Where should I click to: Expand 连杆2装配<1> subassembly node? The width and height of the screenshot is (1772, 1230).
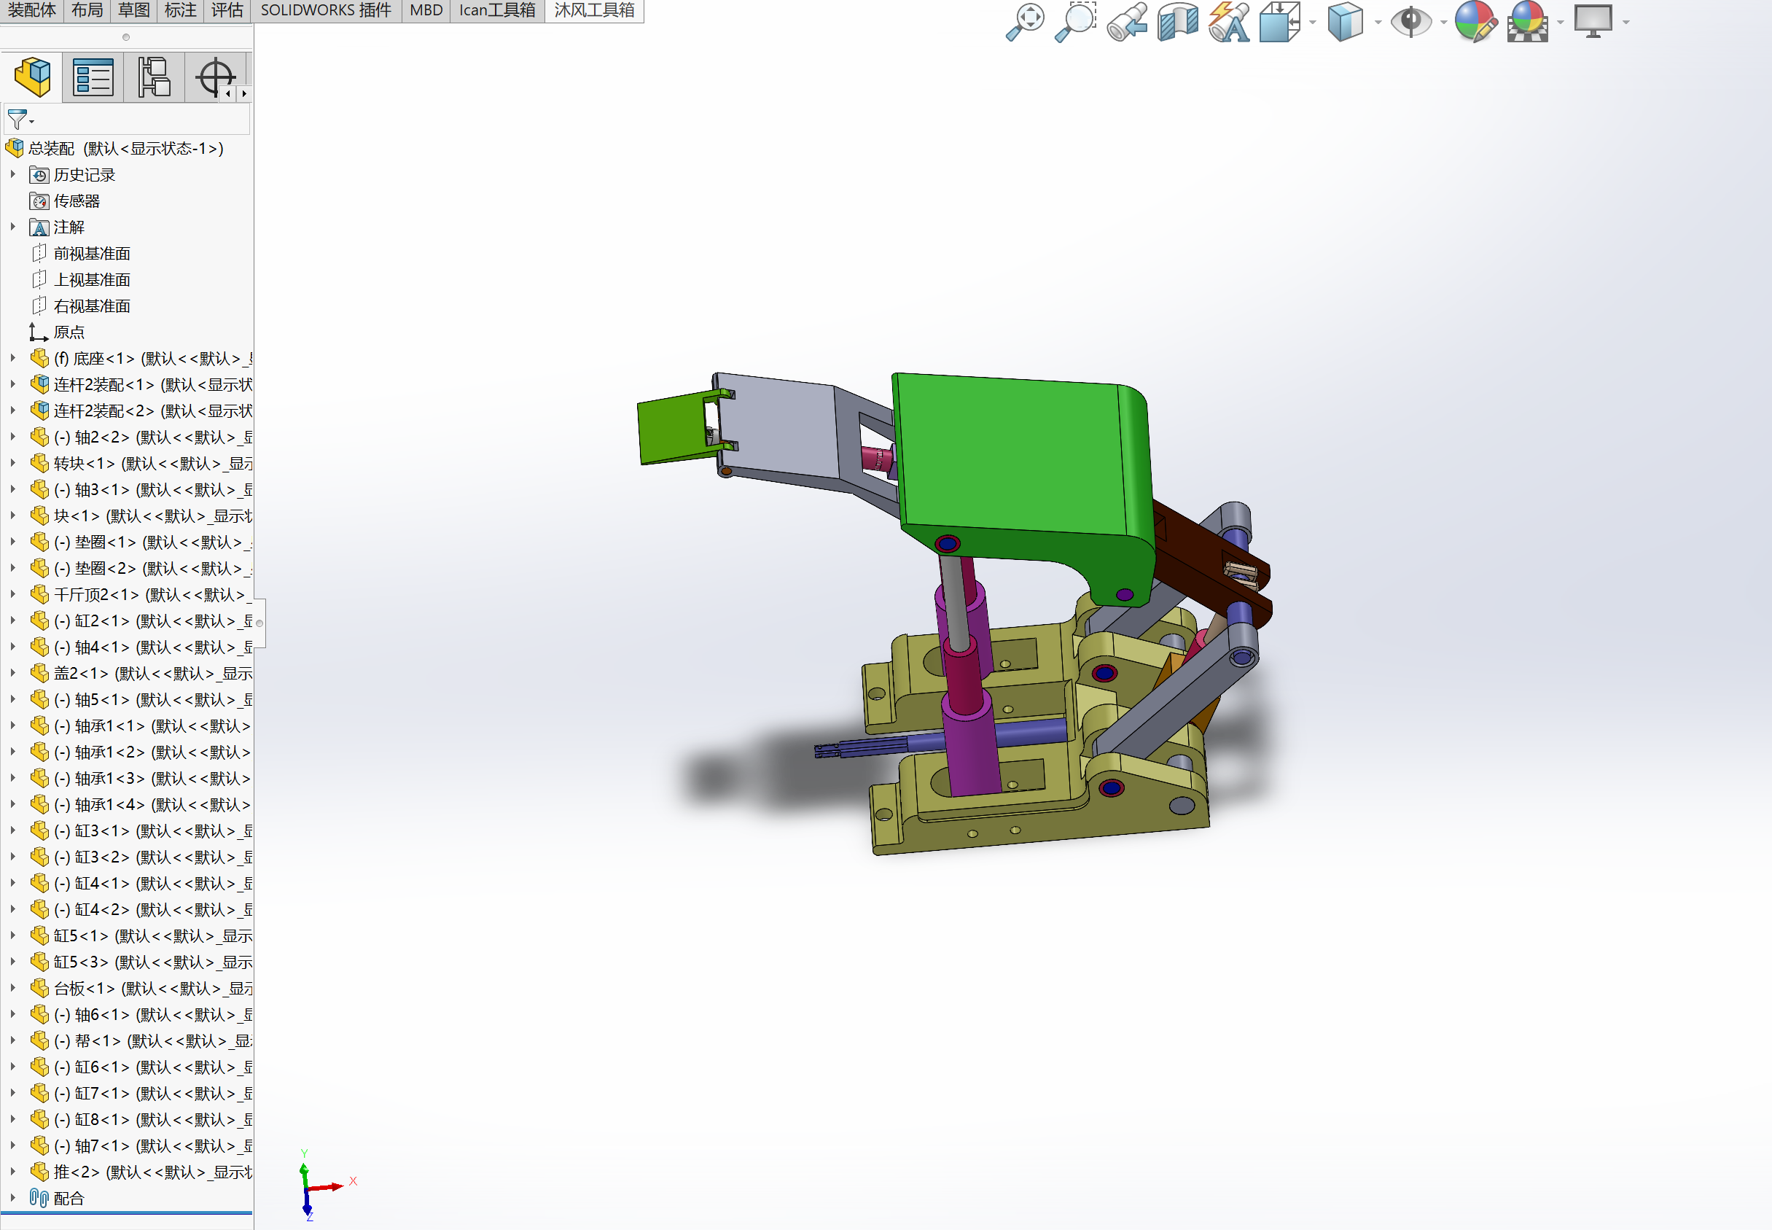[x=13, y=384]
